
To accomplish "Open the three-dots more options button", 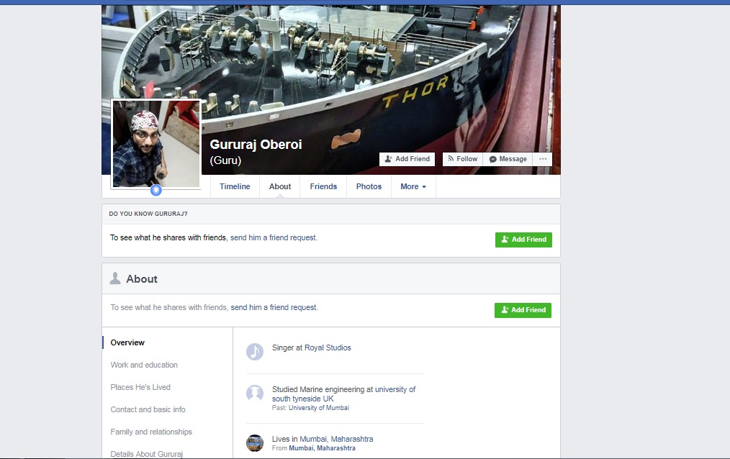I will pyautogui.click(x=543, y=159).
